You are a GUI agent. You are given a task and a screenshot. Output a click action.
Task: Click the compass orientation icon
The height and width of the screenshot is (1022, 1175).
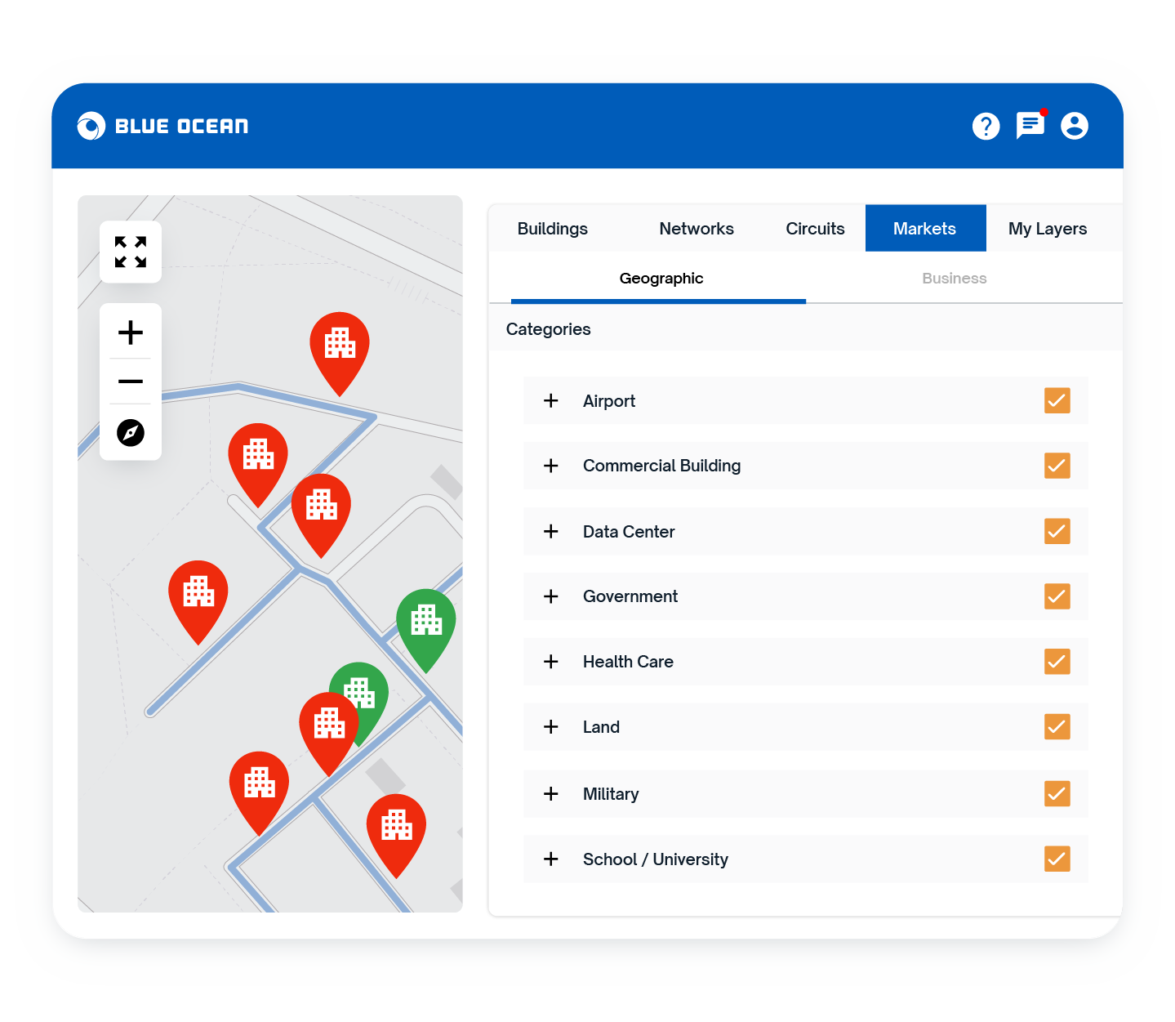pyautogui.click(x=130, y=433)
